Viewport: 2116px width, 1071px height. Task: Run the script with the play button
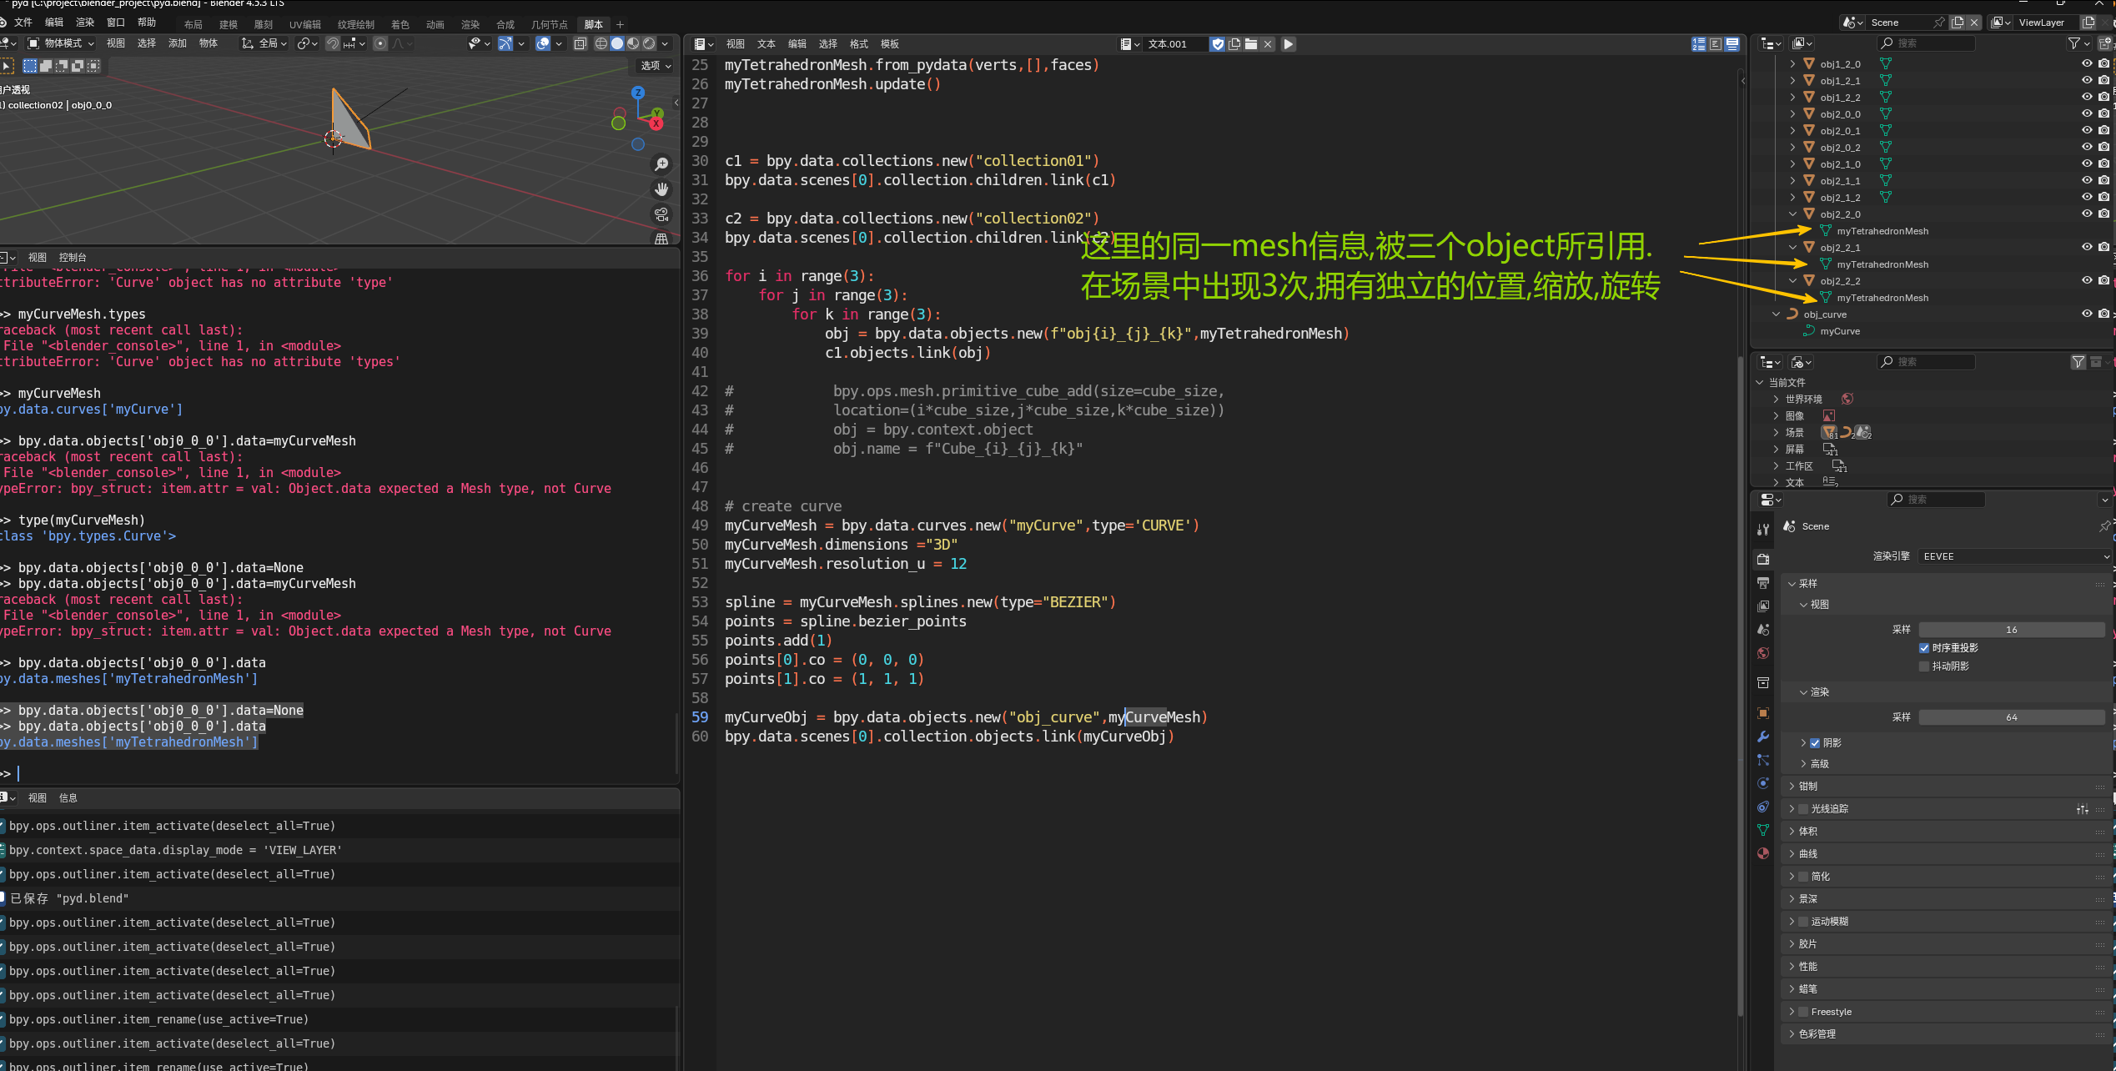click(x=1289, y=44)
